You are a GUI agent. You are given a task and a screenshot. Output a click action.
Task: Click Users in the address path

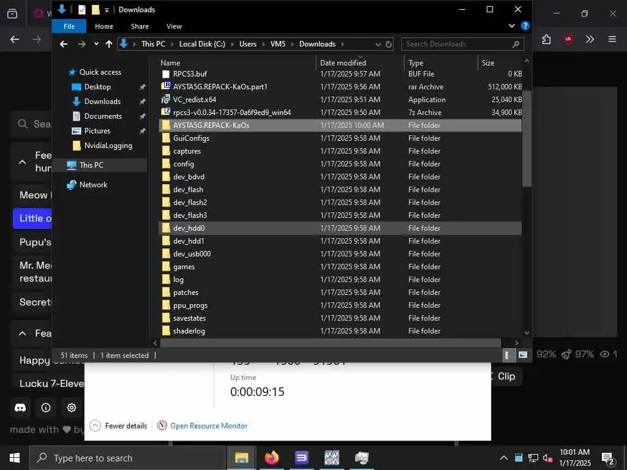tap(248, 44)
